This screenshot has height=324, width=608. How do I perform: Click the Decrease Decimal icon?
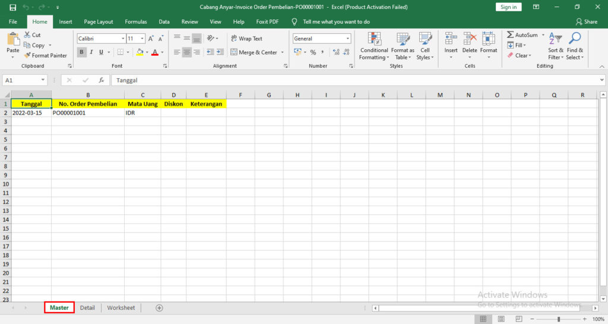pos(346,52)
